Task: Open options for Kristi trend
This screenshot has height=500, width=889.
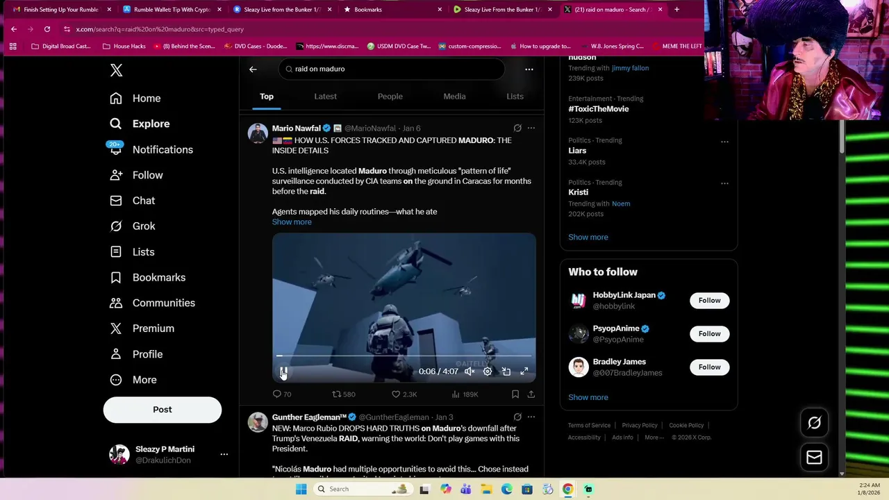Action: [x=724, y=183]
